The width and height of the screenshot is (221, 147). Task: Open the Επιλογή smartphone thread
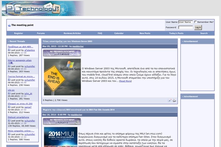(18, 117)
